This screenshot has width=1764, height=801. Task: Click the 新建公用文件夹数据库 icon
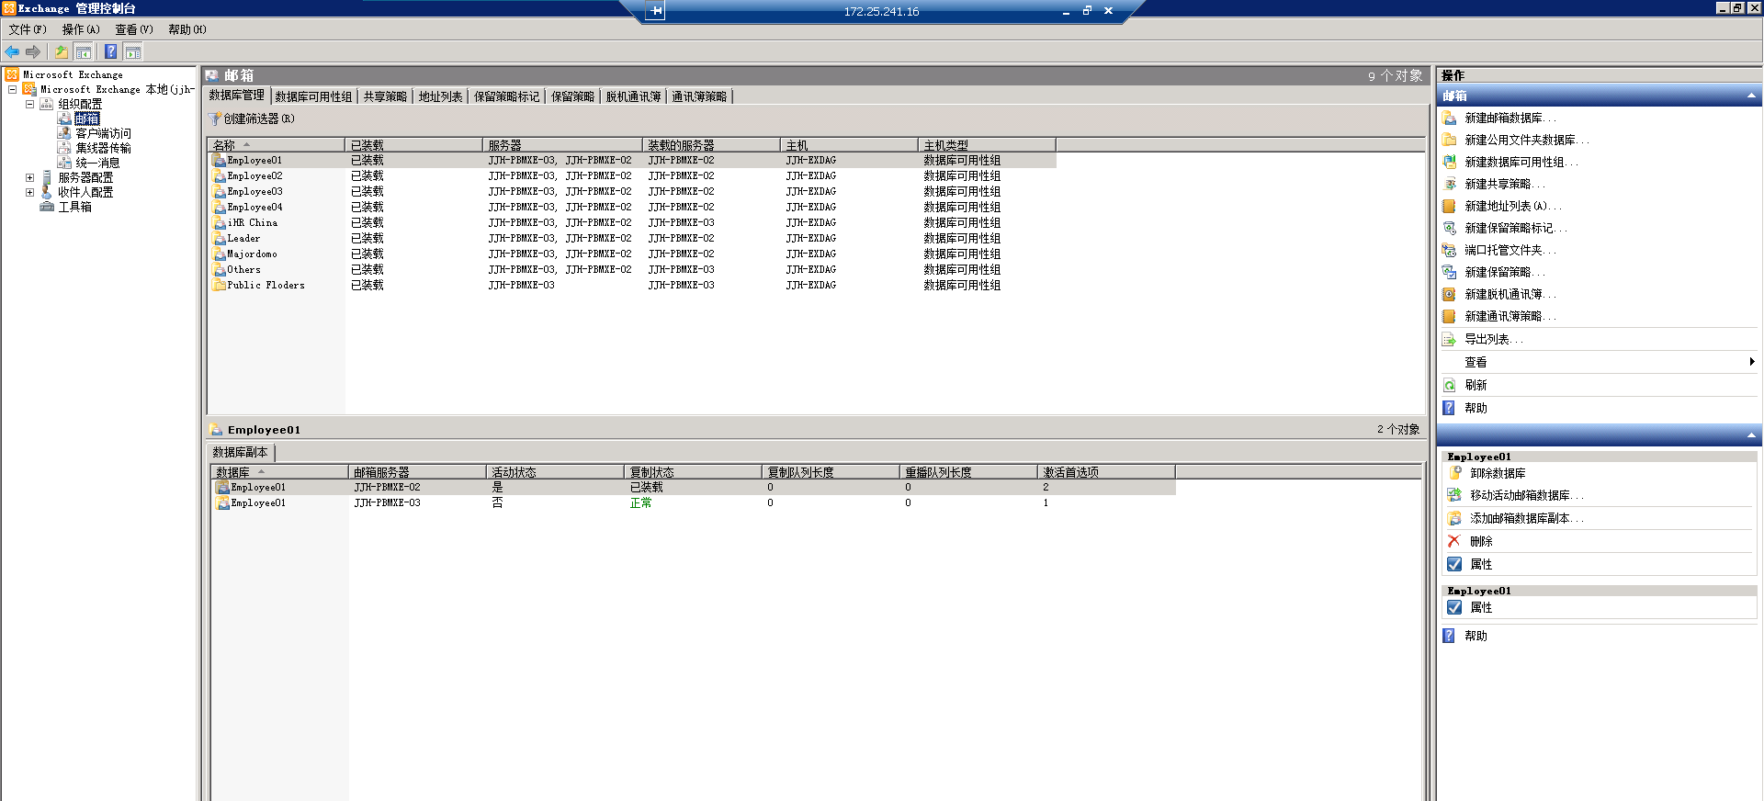pyautogui.click(x=1450, y=141)
